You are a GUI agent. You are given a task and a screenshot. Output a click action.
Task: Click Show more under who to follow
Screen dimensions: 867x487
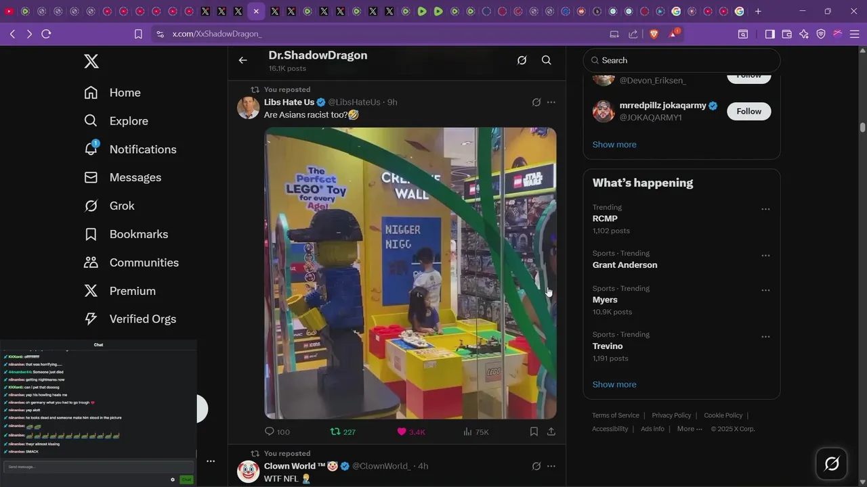click(614, 144)
